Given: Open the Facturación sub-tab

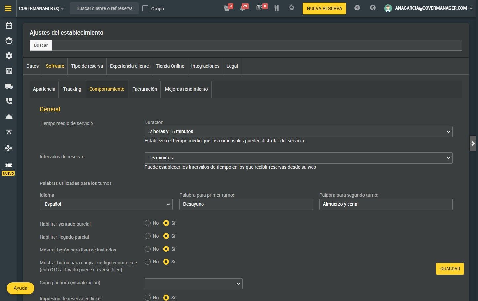Looking at the screenshot, I should [145, 89].
